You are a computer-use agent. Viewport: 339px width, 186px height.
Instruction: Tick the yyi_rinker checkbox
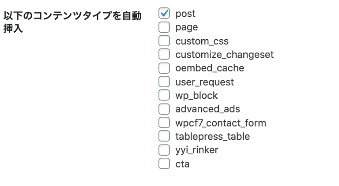(164, 150)
